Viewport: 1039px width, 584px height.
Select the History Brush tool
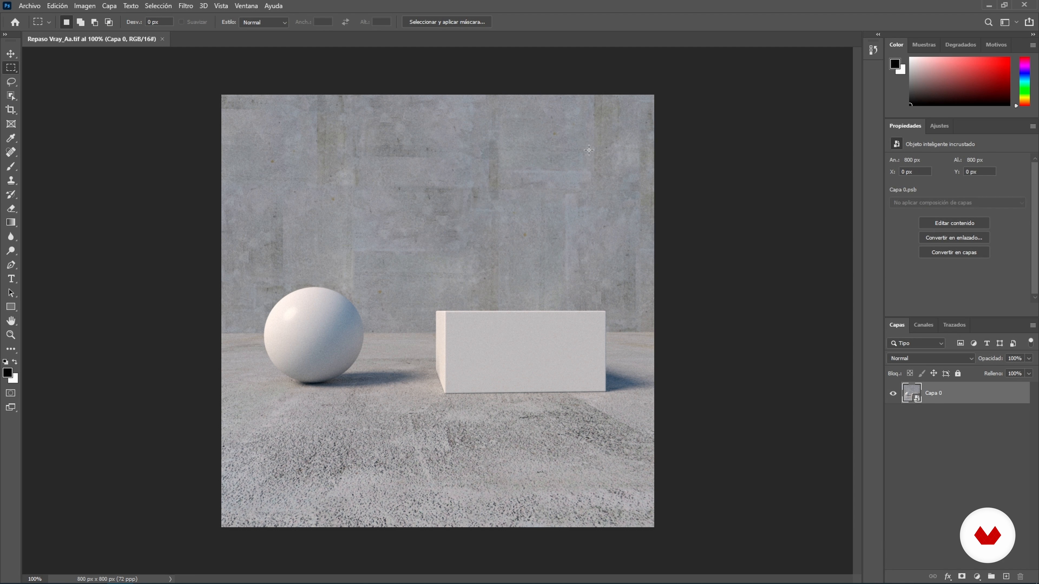[11, 194]
